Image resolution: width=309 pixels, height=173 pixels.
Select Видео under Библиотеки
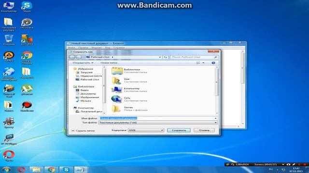point(83,90)
